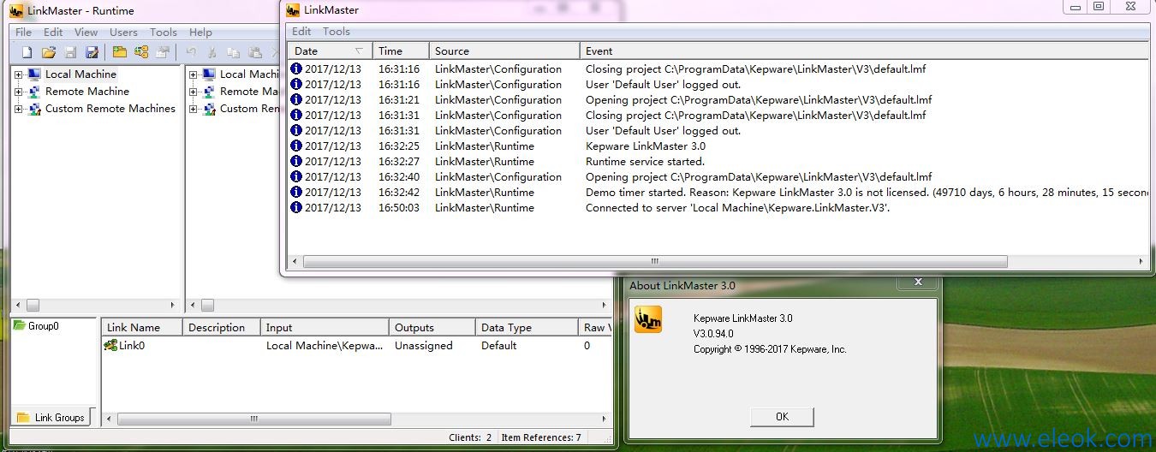The width and height of the screenshot is (1156, 452).
Task: Expand Custom Remote node in second tree pane
Action: [x=194, y=109]
